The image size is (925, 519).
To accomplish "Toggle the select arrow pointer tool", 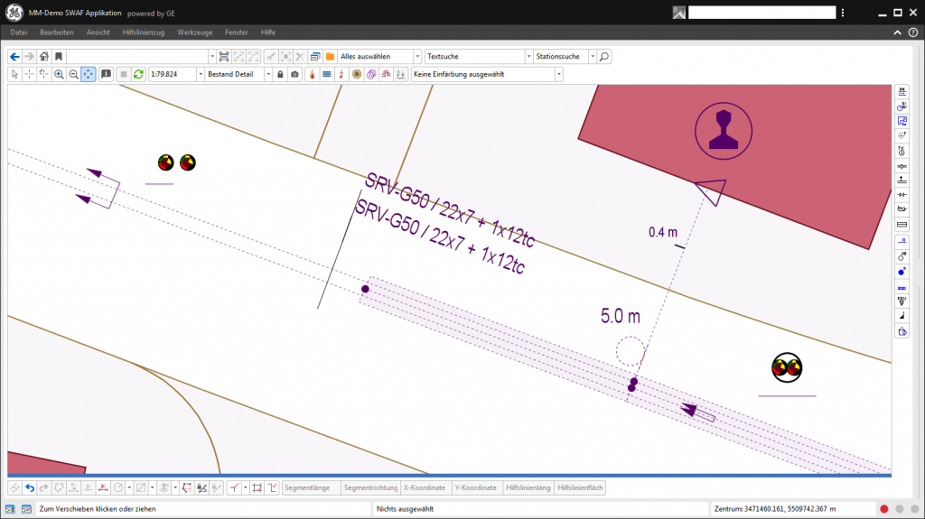I will pos(14,74).
